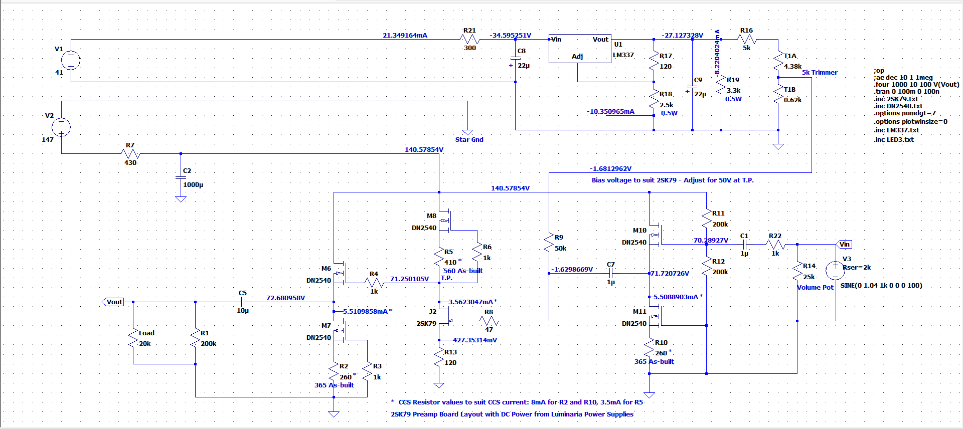Click the M7 MOSFET symbol

tap(340, 330)
